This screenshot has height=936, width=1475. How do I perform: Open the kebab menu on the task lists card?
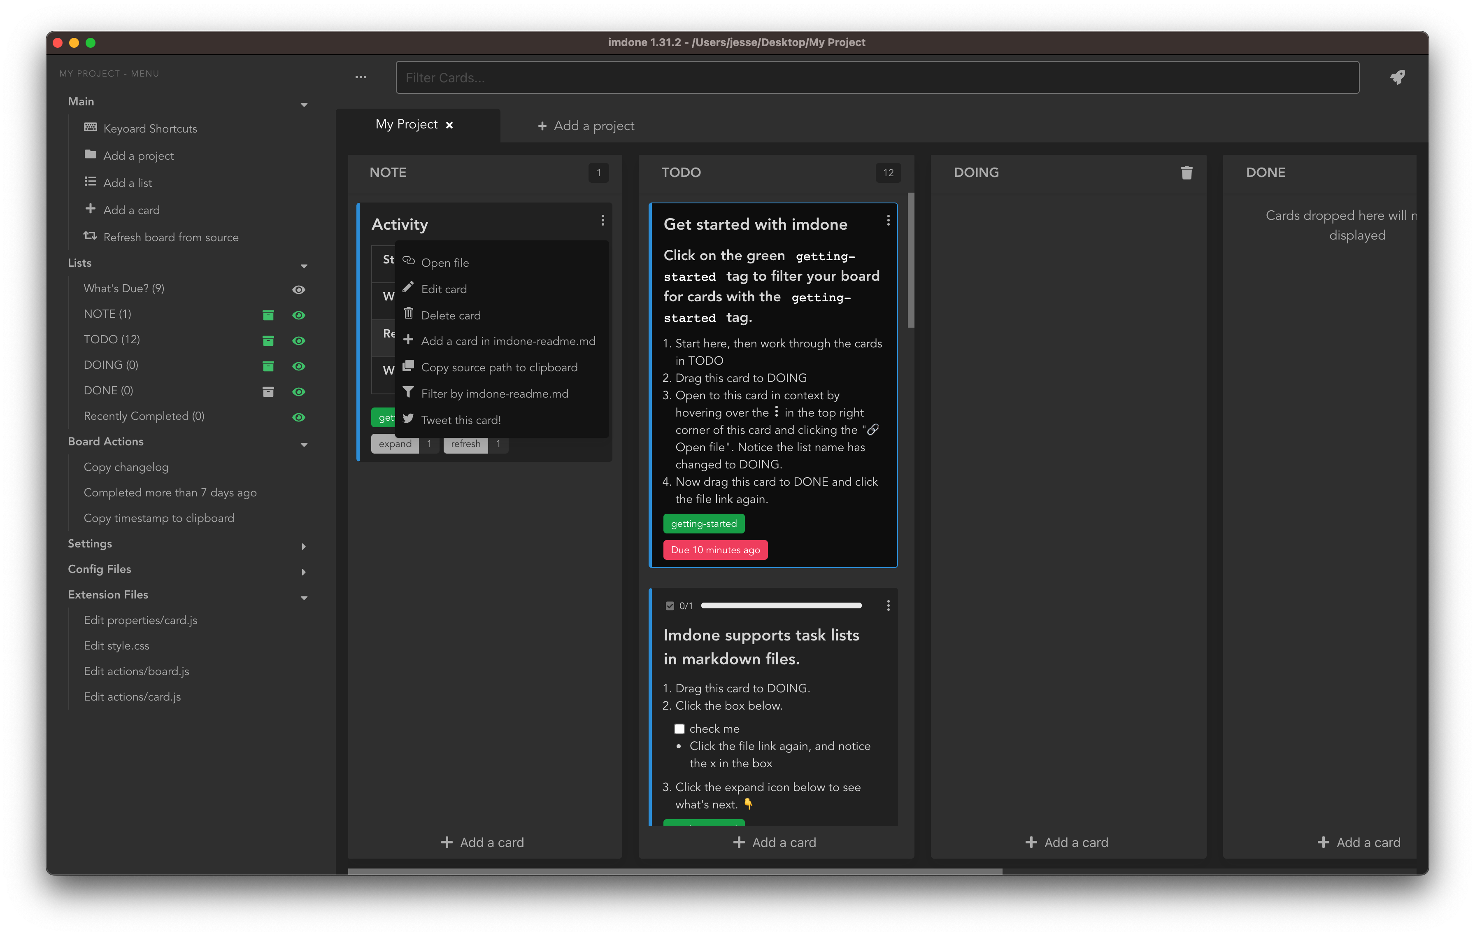coord(888,606)
